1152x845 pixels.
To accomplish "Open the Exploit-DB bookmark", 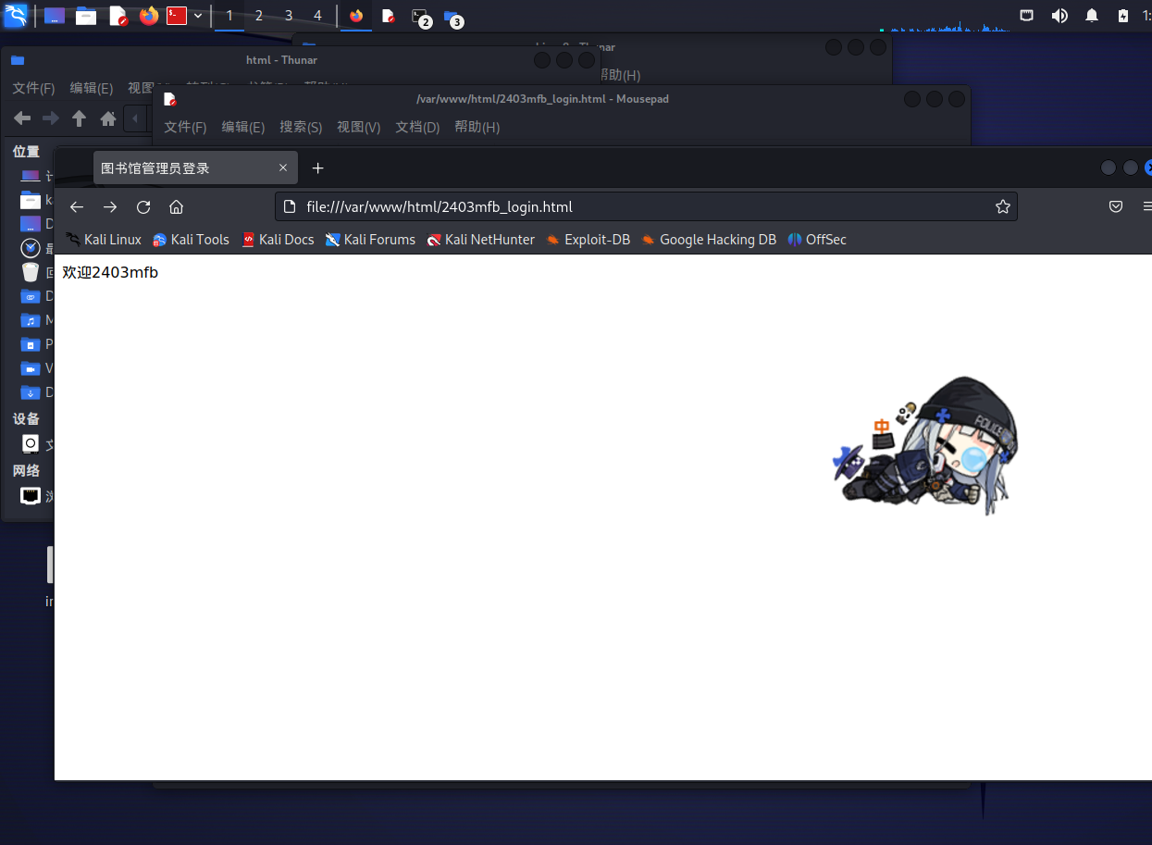I will tap(588, 239).
